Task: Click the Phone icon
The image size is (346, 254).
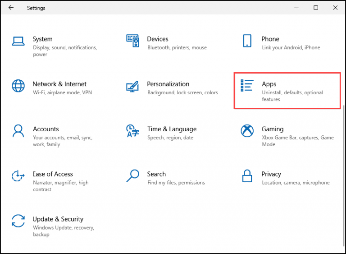Action: pyautogui.click(x=247, y=41)
